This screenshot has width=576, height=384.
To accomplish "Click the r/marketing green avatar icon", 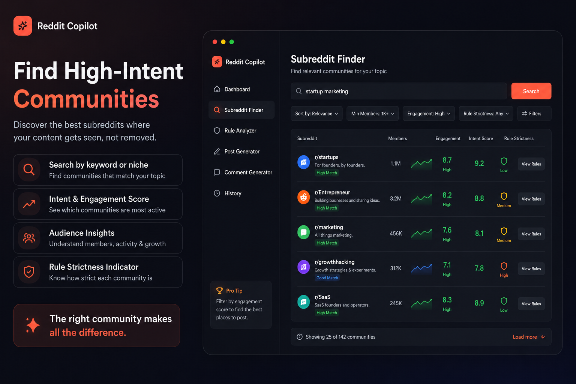I will 304,232.
